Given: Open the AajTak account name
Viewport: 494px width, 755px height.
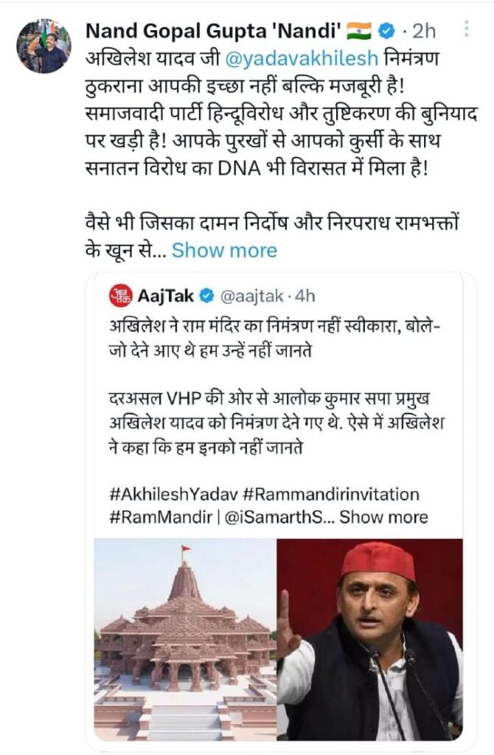Looking at the screenshot, I should (165, 296).
